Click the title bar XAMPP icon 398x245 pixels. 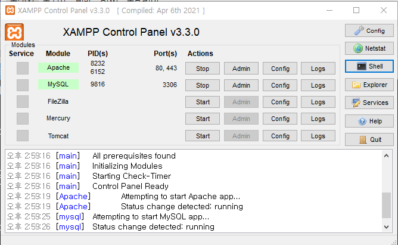tap(10, 10)
